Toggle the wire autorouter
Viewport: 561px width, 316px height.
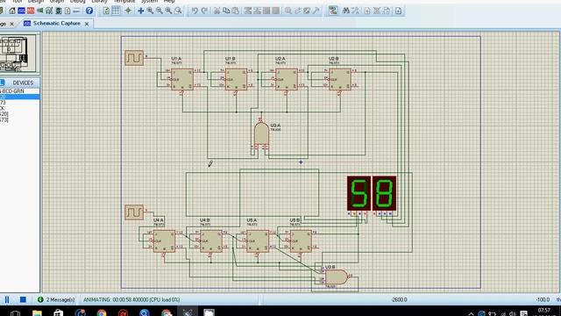(x=333, y=11)
